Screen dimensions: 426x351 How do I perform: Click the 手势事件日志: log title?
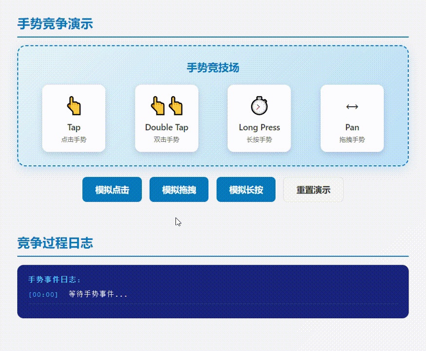(x=54, y=279)
